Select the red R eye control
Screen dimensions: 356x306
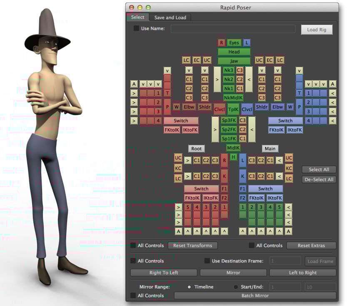click(x=222, y=43)
